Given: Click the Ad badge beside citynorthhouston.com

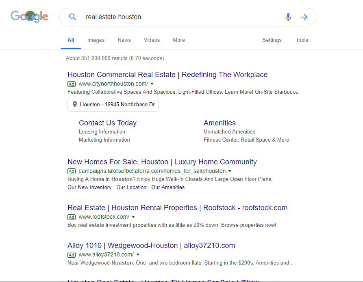Looking at the screenshot, I should [72, 84].
